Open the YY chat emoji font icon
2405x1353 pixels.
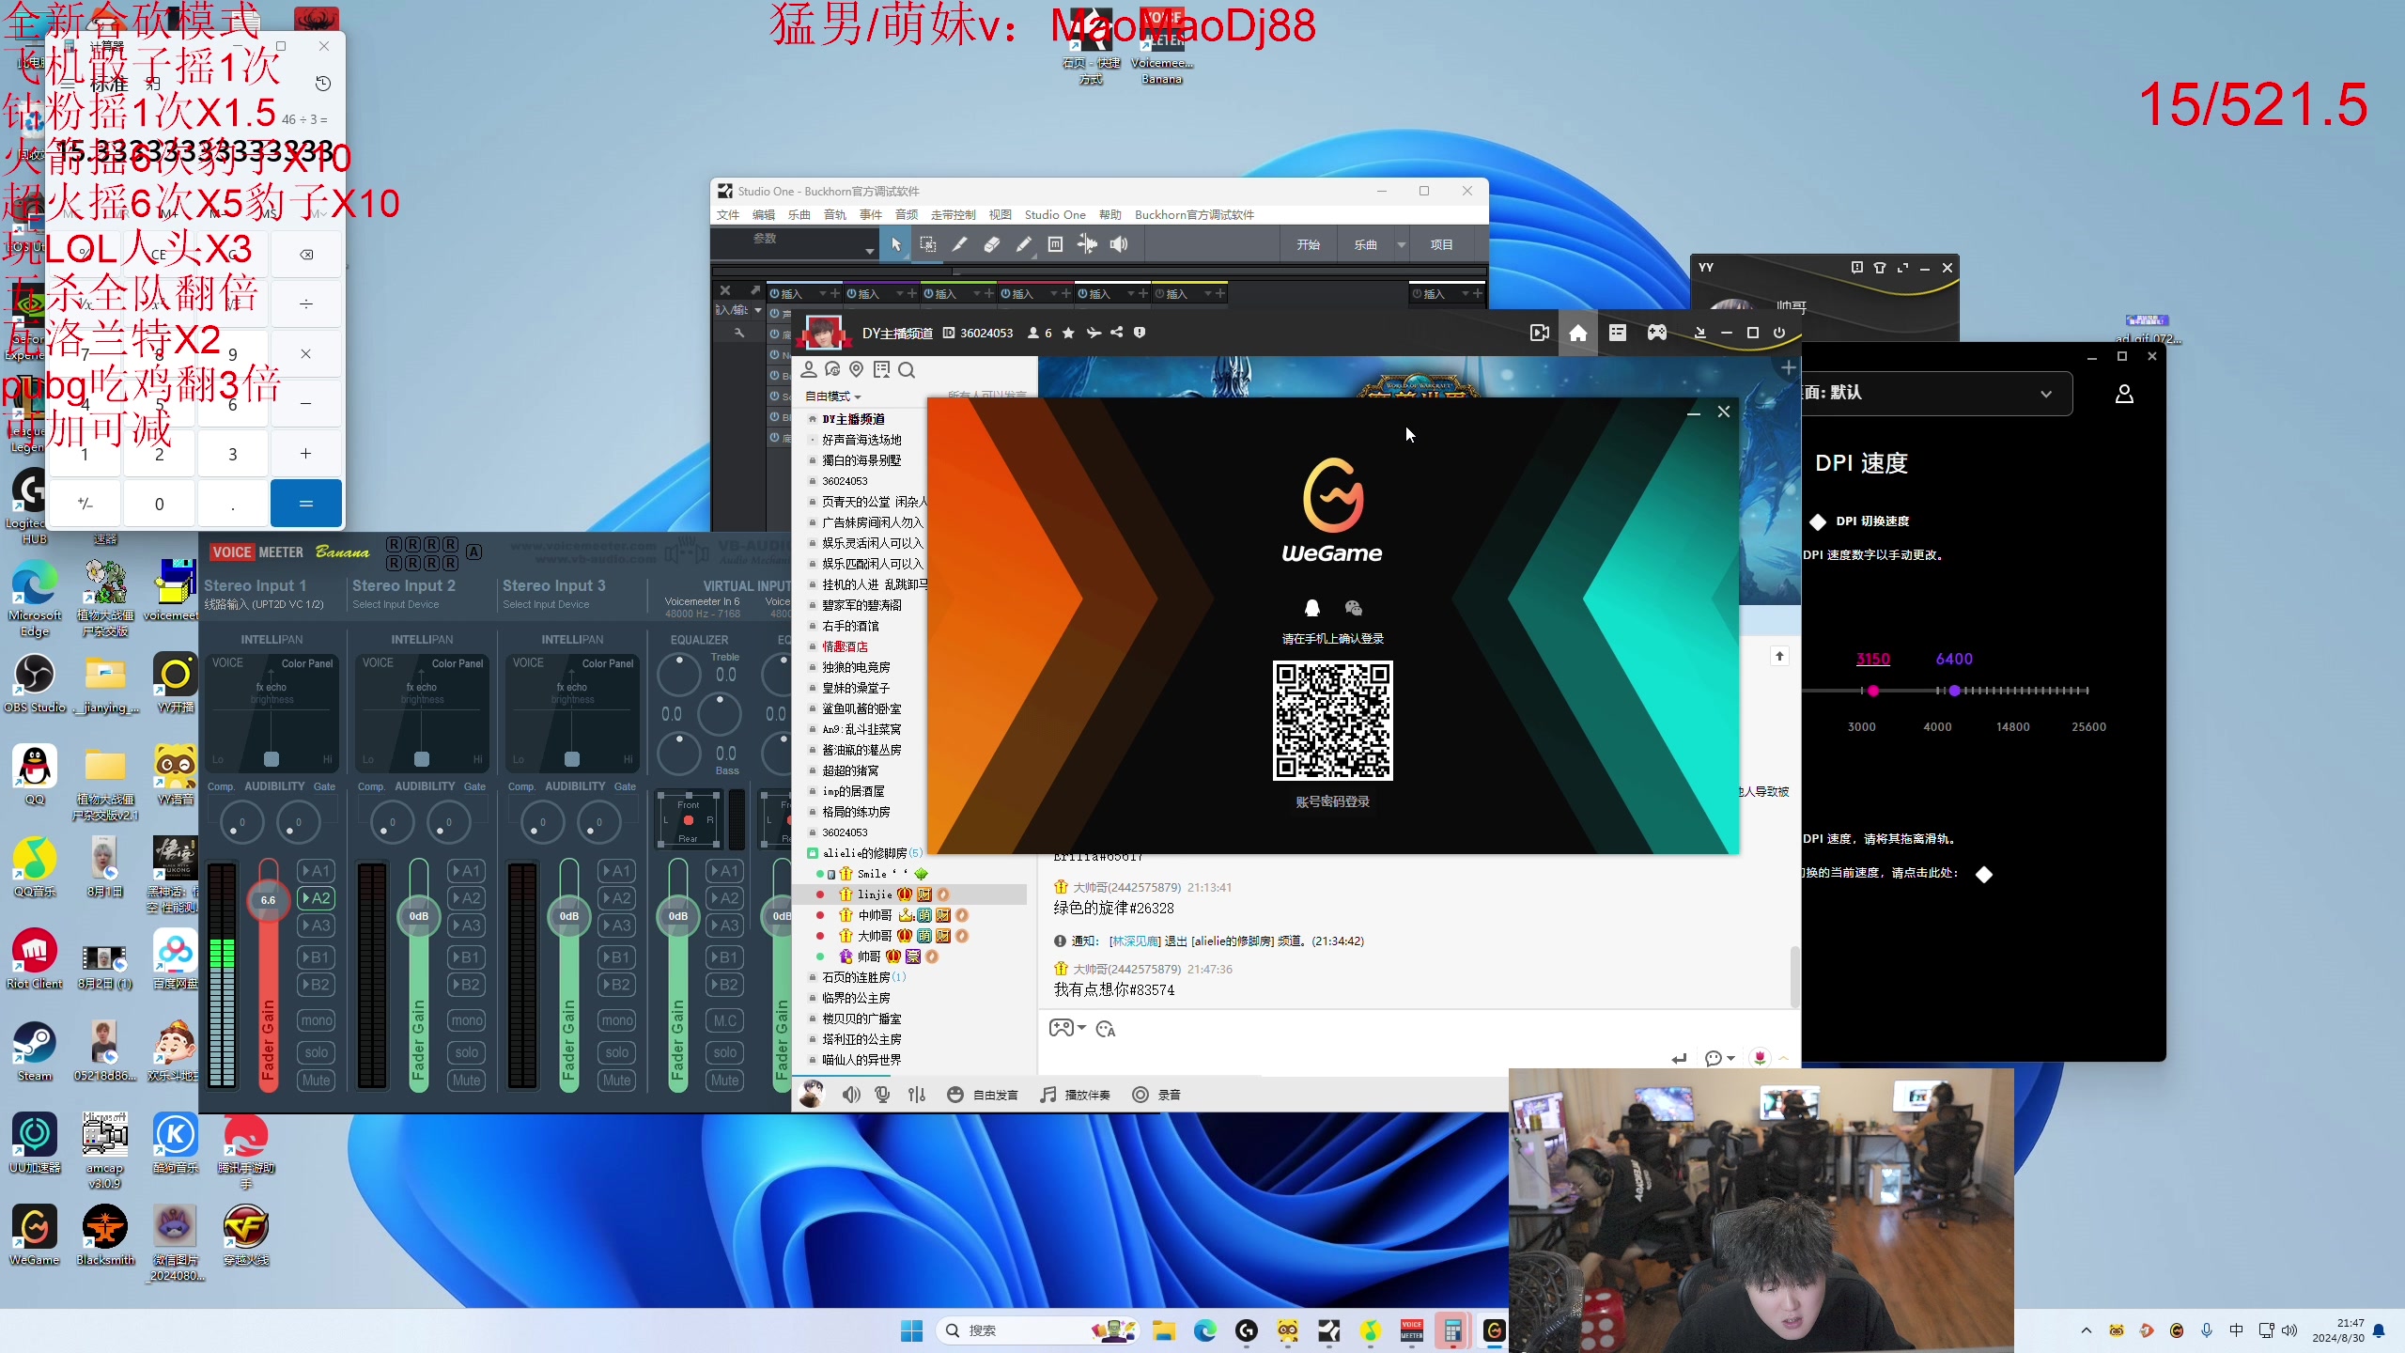tap(1106, 1030)
